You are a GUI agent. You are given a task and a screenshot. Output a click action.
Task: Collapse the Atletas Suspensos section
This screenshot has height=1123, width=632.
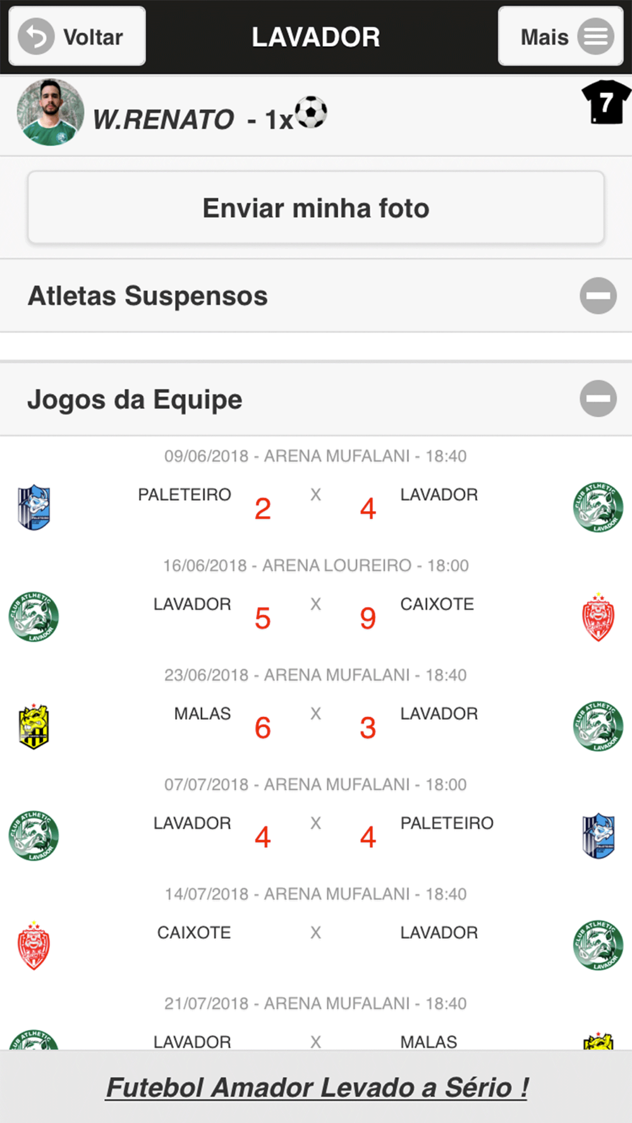(598, 296)
